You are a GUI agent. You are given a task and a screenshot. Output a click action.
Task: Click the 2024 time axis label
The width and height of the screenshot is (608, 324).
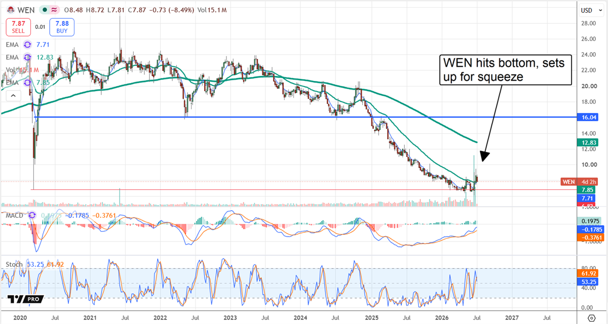point(301,317)
